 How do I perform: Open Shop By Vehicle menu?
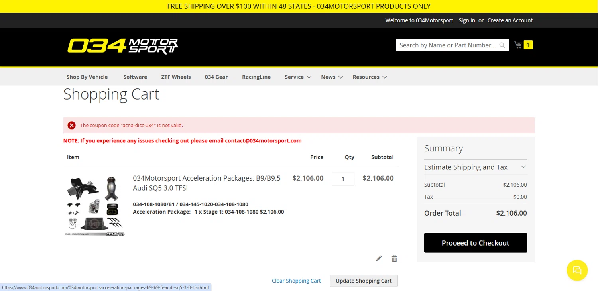87,77
